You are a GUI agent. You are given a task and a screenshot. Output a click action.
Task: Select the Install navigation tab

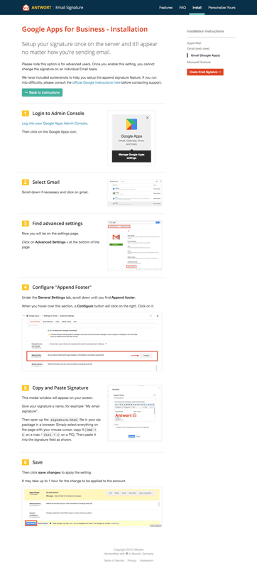197,7
